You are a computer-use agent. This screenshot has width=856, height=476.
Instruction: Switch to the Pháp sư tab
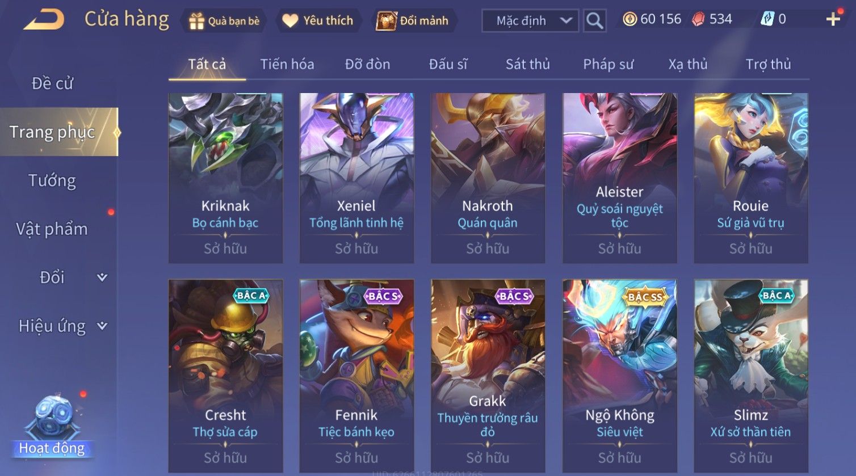coord(608,64)
